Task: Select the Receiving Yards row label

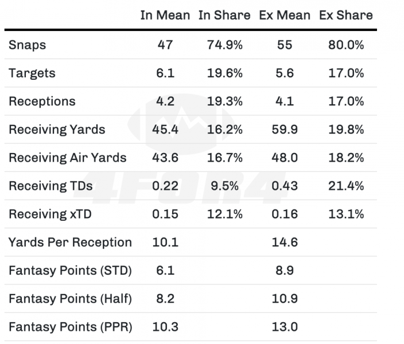Action: coord(57,129)
